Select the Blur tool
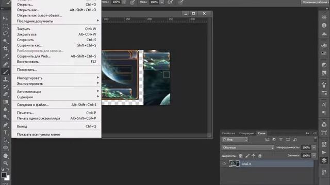The width and height of the screenshot is (330, 185). tap(6, 109)
